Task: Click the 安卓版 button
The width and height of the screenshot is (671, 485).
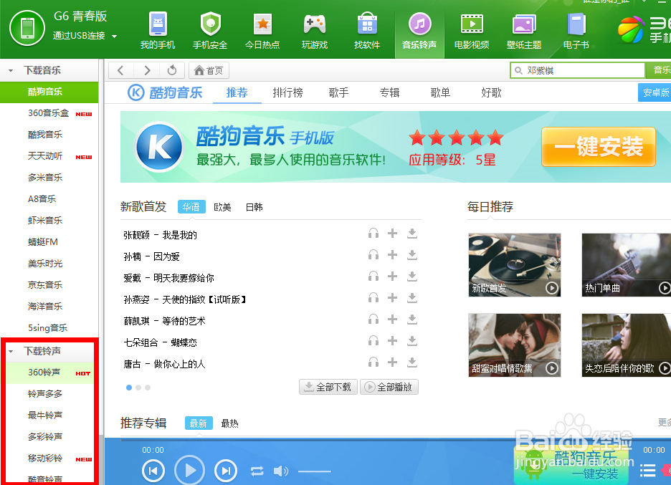Action: coord(655,92)
